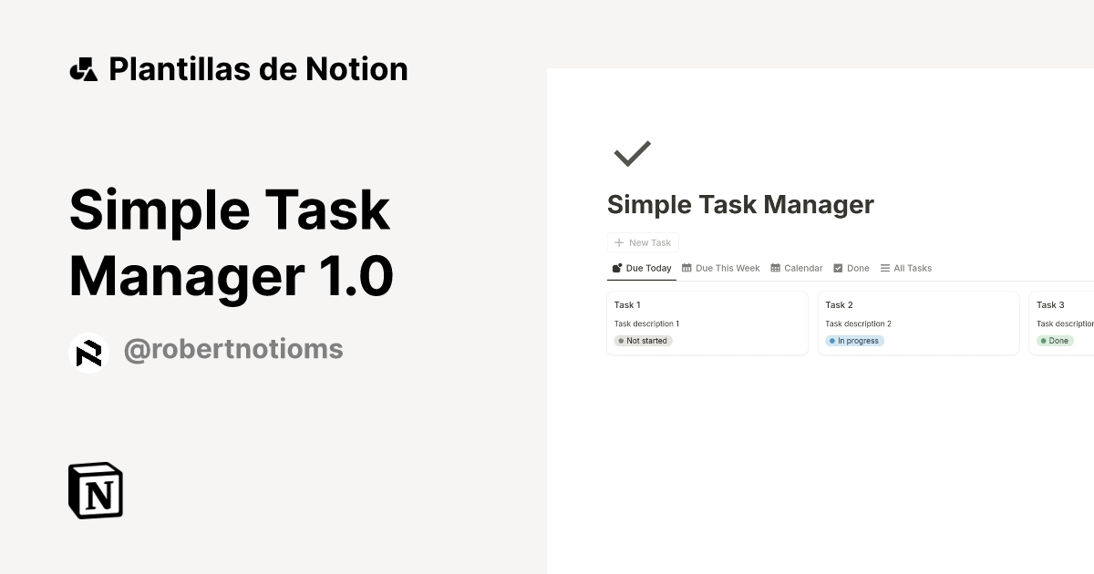Open @robertnotioms creator profile link
The image size is (1094, 574).
click(232, 349)
